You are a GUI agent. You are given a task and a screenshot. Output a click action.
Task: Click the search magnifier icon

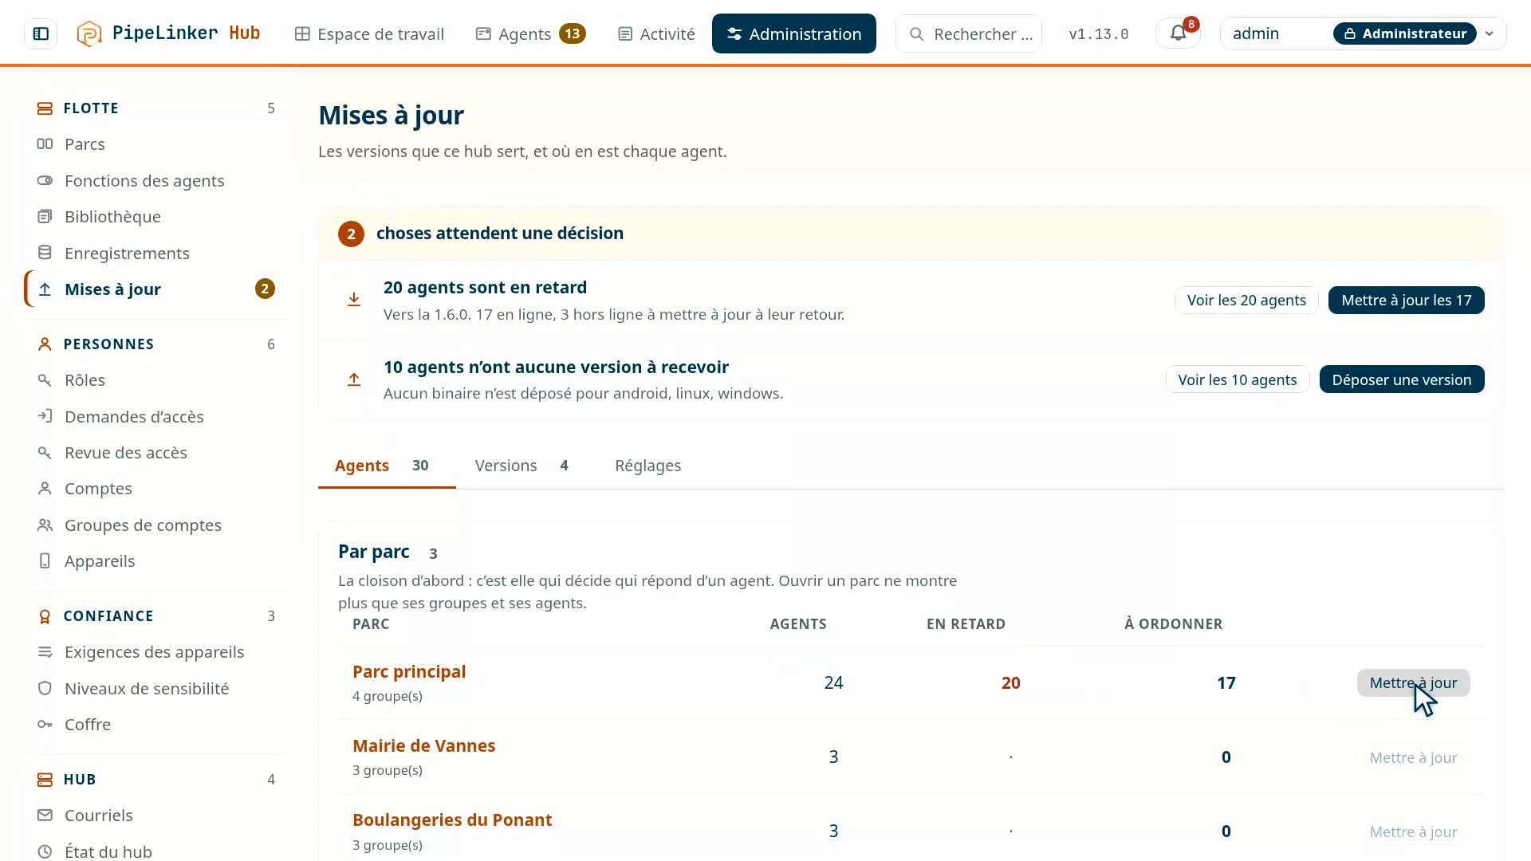(917, 34)
